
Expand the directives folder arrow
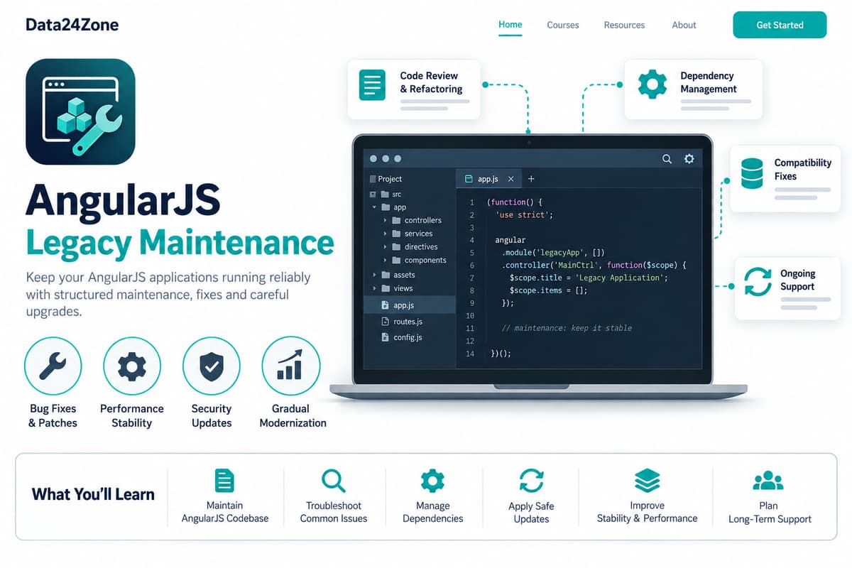[x=386, y=247]
